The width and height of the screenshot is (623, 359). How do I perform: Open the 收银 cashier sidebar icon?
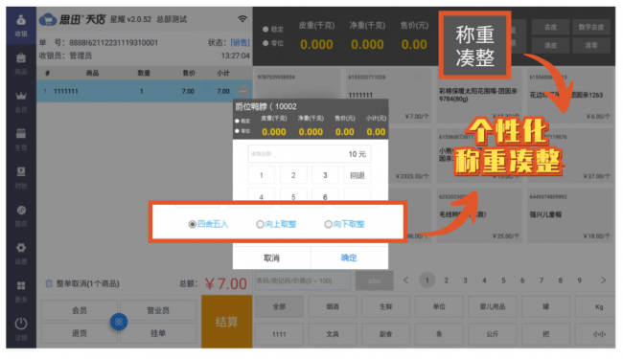click(21, 25)
